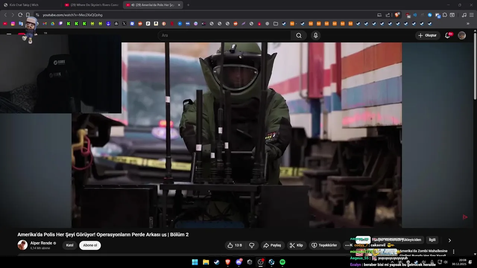This screenshot has width=477, height=268.
Task: Click the Klip scissors button
Action: [x=297, y=245]
